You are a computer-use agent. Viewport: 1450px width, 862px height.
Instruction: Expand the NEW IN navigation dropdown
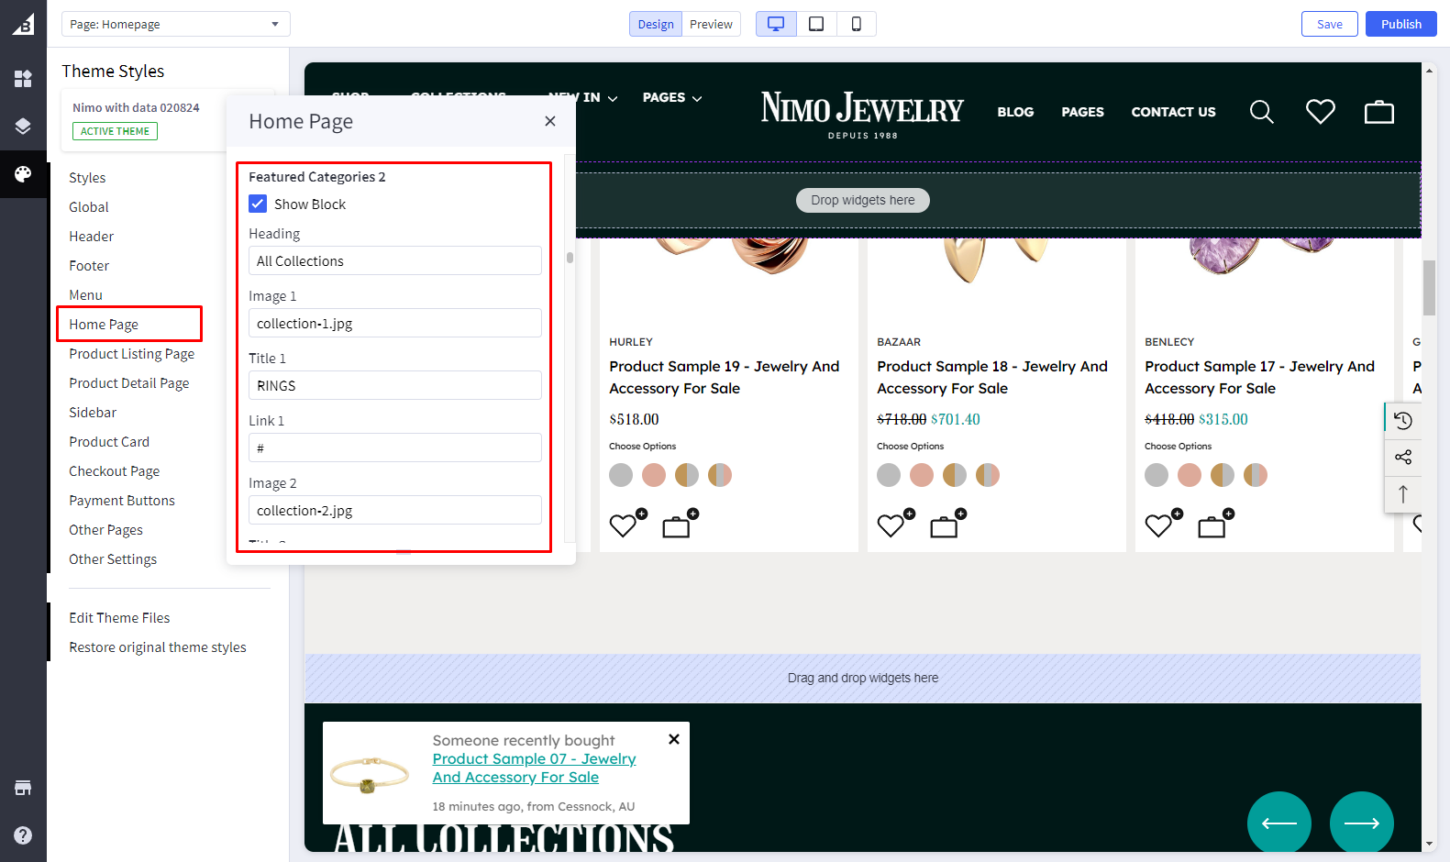tap(583, 97)
